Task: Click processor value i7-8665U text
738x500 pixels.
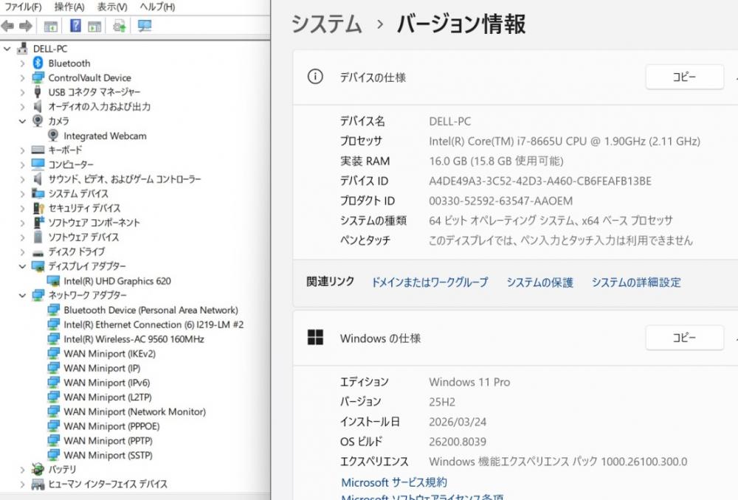Action: pos(565,141)
